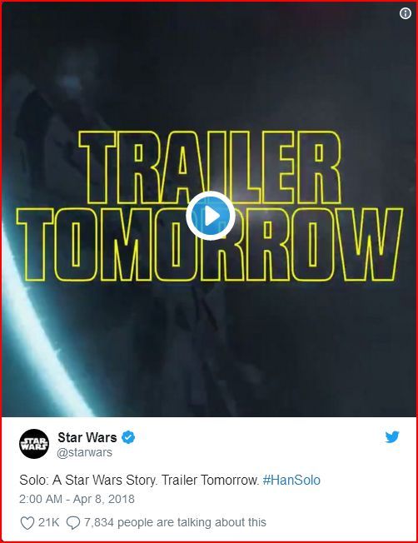Open the Star Wars display name link
This screenshot has width=418, height=543.
pyautogui.click(x=87, y=437)
